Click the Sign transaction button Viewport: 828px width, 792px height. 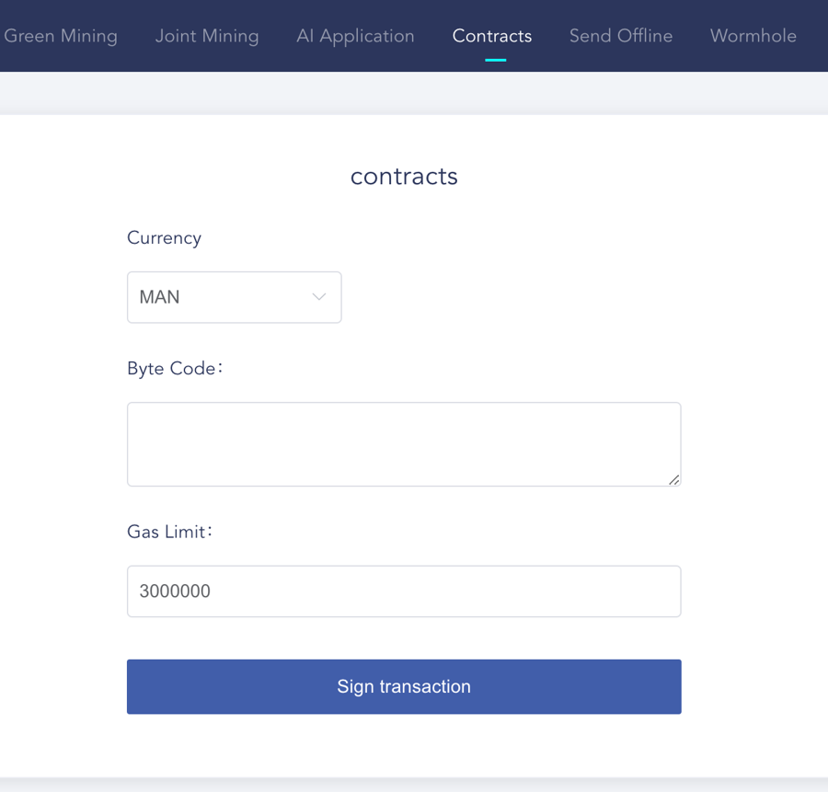coord(404,686)
